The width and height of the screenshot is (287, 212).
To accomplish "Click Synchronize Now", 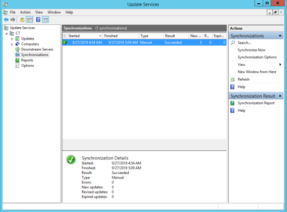I will pyautogui.click(x=251, y=50).
